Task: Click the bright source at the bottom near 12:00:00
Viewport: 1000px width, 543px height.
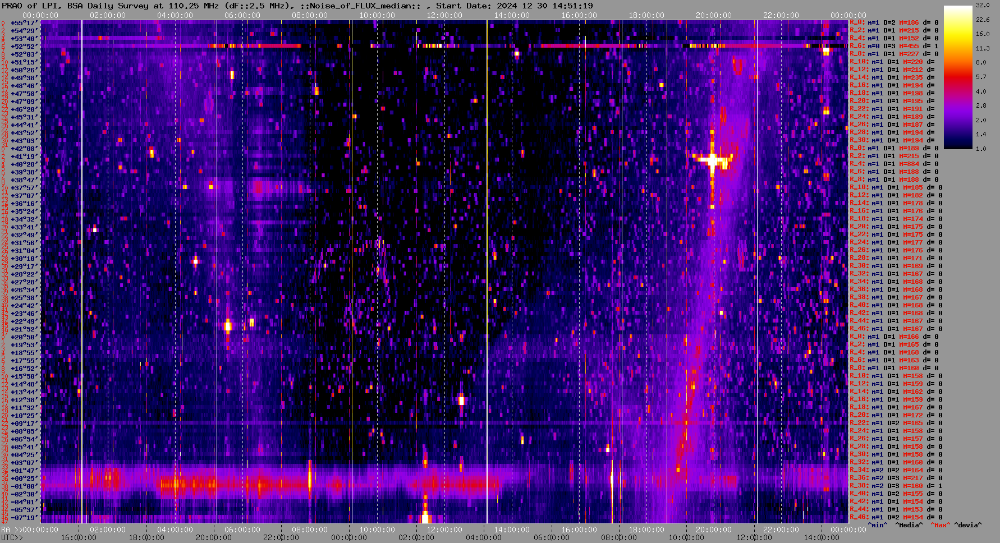Action: point(425,517)
